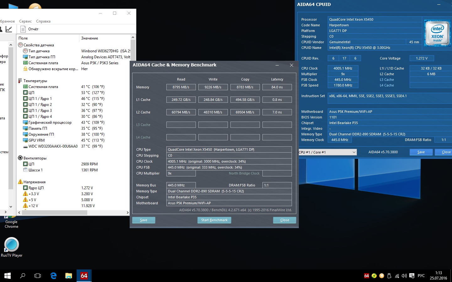The image size is (452, 282).
Task: Click the padlock icon beside Обнаружено вскрытие
Action: [25, 69]
